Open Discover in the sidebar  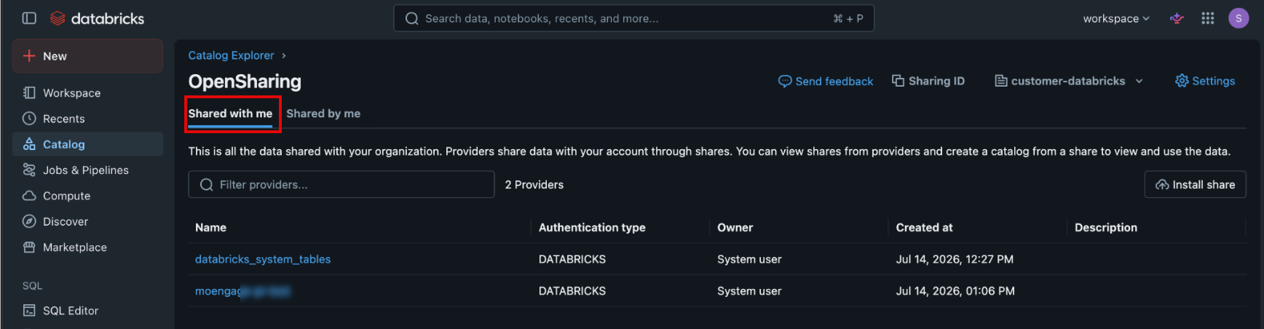click(x=88, y=221)
